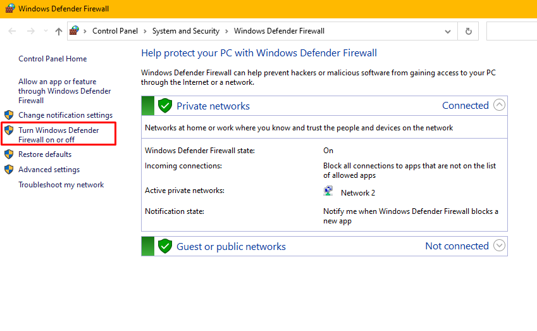Collapse the Private networks section chevron

click(499, 105)
